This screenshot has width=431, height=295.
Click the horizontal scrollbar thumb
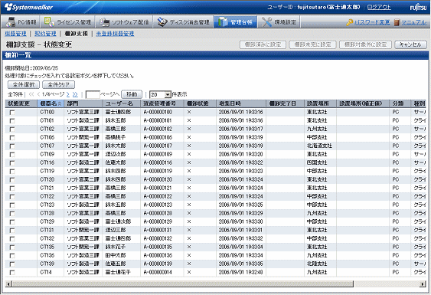[183, 284]
